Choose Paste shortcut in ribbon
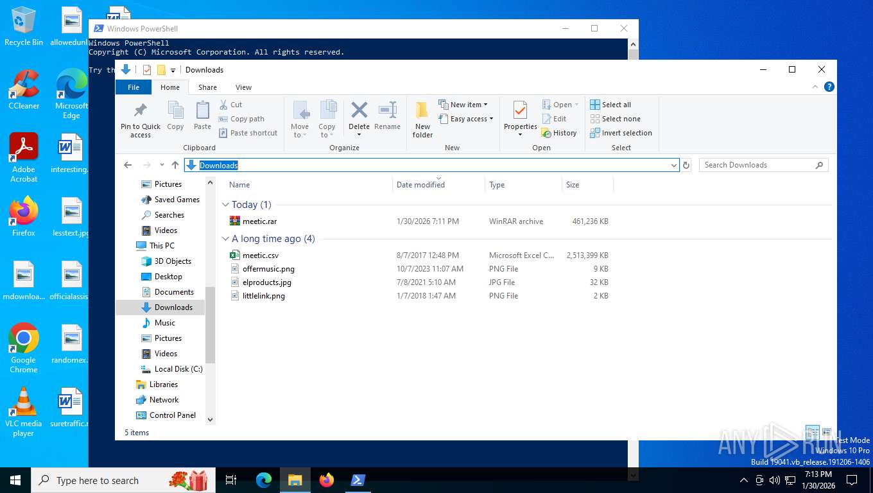The image size is (873, 493). click(248, 133)
